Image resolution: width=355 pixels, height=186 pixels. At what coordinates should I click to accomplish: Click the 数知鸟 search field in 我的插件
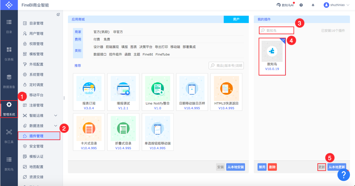[x=277, y=30]
